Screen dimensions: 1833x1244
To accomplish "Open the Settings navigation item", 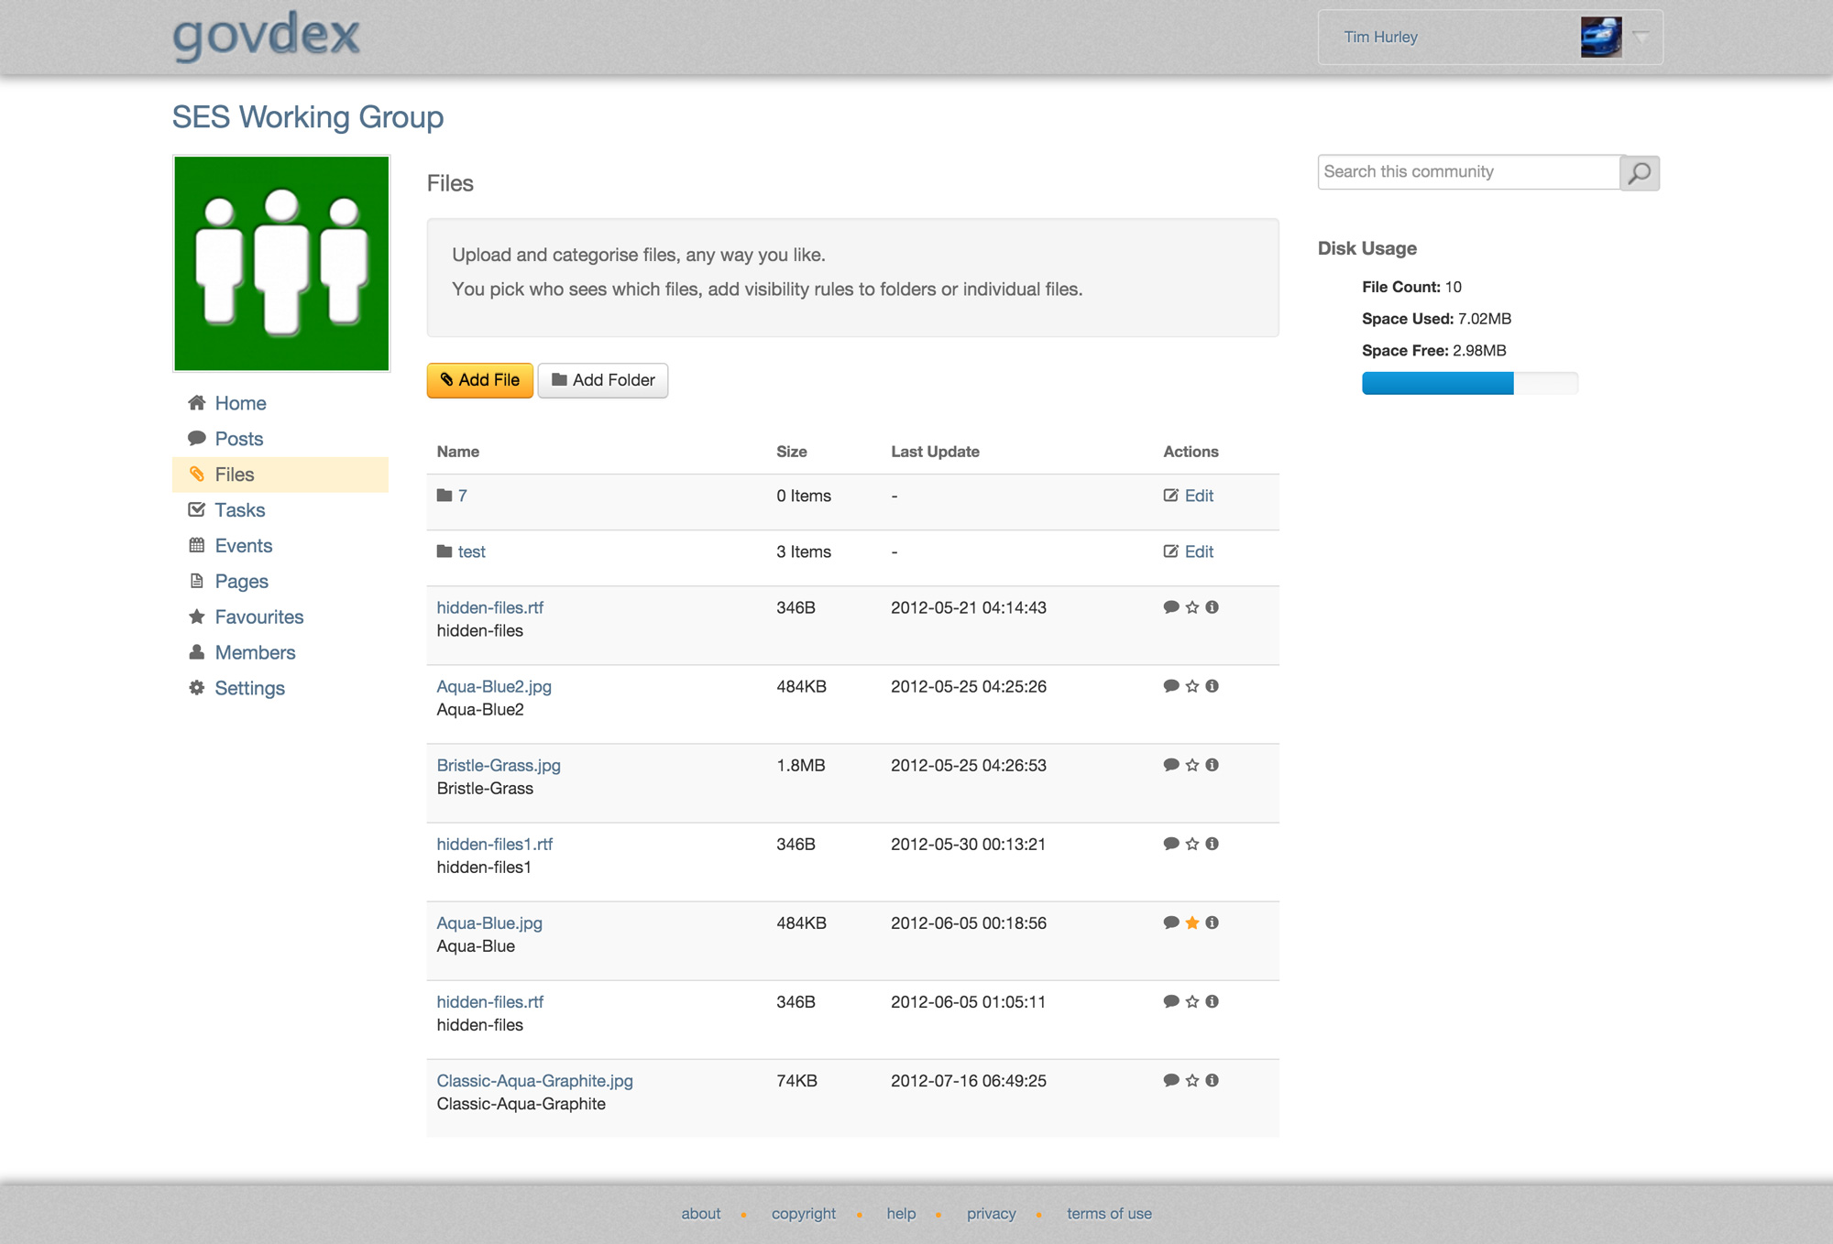I will pos(248,687).
